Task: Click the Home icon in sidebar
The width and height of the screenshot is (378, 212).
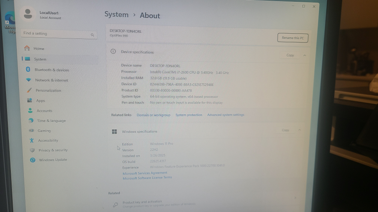Action: pos(27,48)
